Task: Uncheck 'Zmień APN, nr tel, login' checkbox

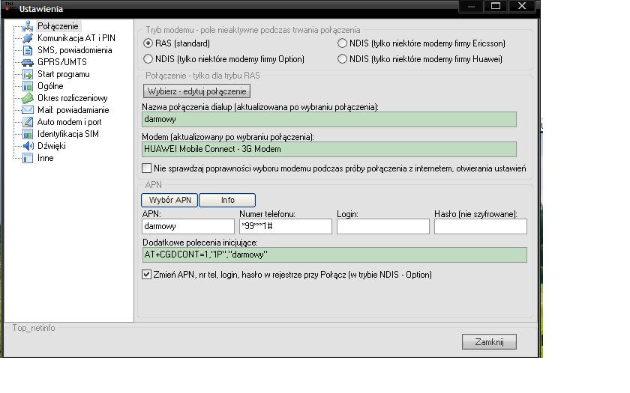Action: coord(147,275)
